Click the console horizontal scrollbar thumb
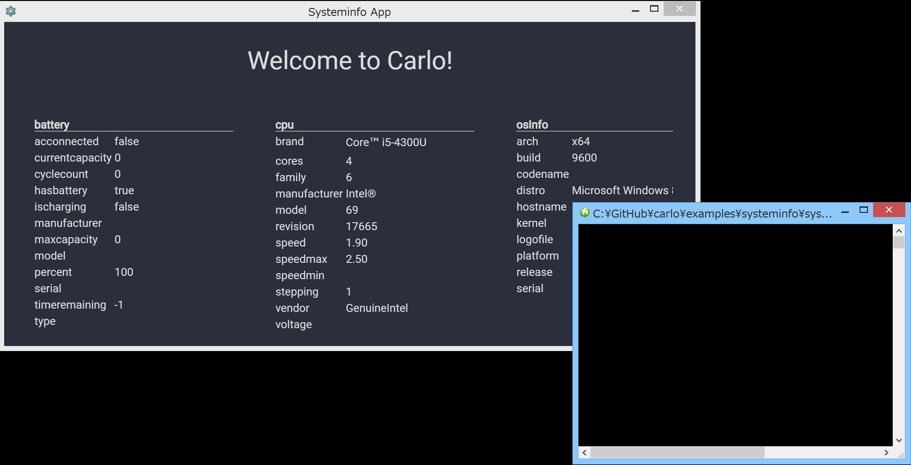The height and width of the screenshot is (465, 911). 678,452
